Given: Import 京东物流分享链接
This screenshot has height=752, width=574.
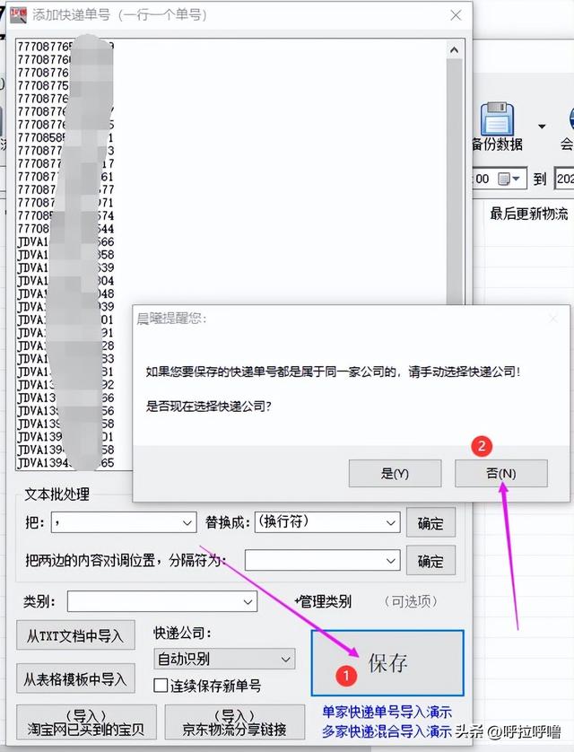Looking at the screenshot, I should [x=234, y=722].
